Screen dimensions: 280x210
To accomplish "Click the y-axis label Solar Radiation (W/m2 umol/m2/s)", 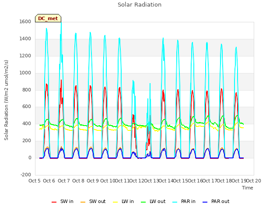I will pyautogui.click(x=6, y=100).
